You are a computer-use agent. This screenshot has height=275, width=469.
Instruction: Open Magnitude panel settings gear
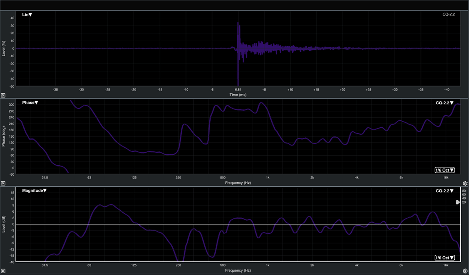[465, 271]
